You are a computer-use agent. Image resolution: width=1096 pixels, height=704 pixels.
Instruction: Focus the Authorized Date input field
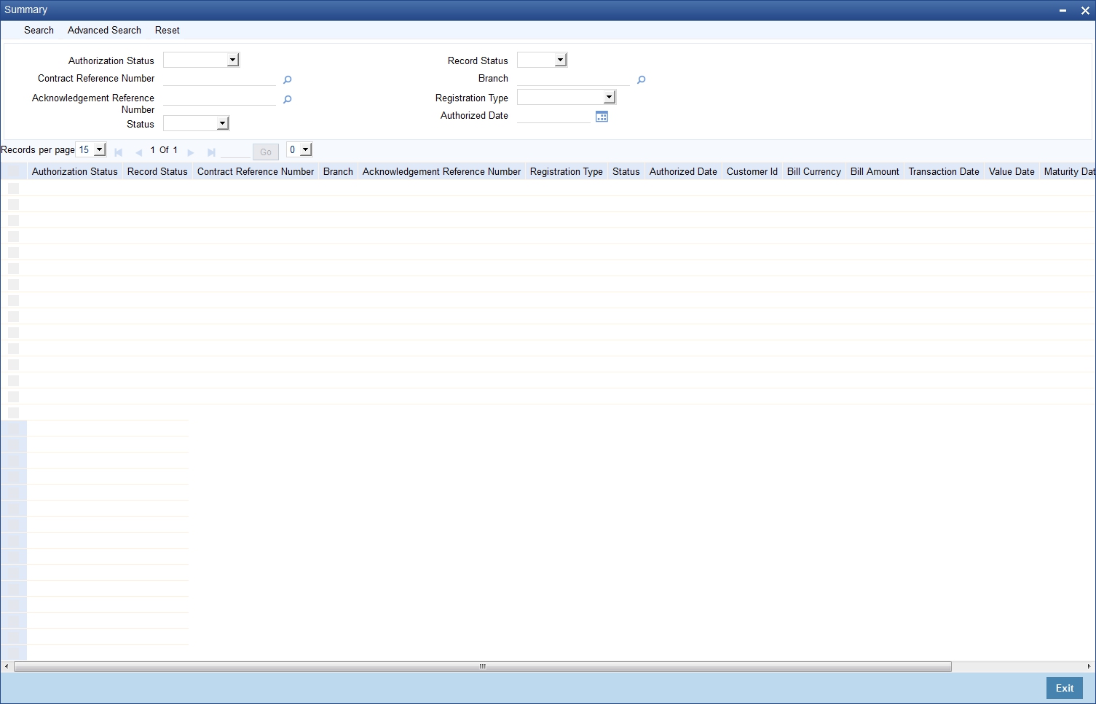553,116
